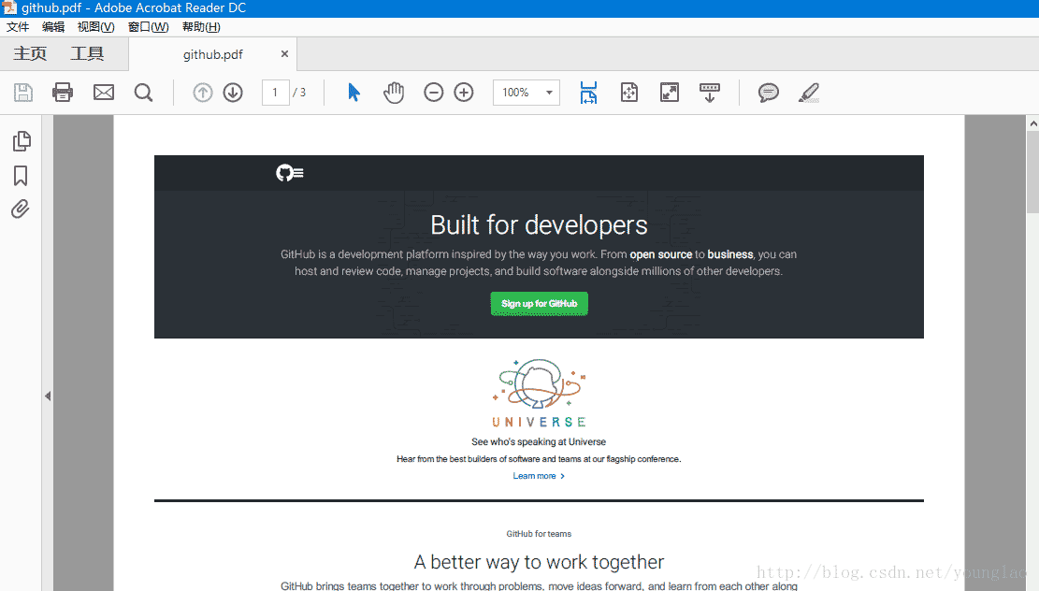Click 'A better way to work together' heading

pos(539,562)
